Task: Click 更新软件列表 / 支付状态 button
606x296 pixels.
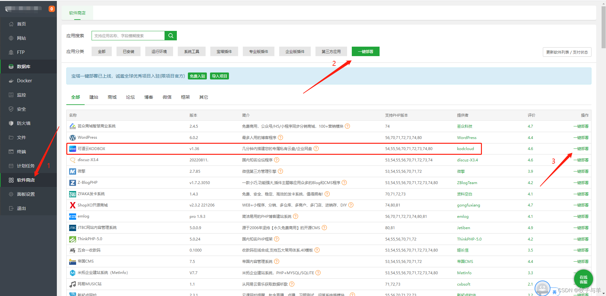Action: [567, 52]
